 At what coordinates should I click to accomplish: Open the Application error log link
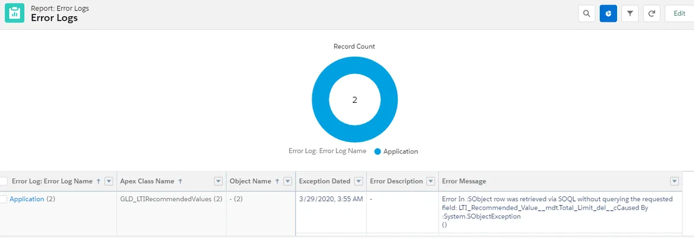(x=27, y=199)
